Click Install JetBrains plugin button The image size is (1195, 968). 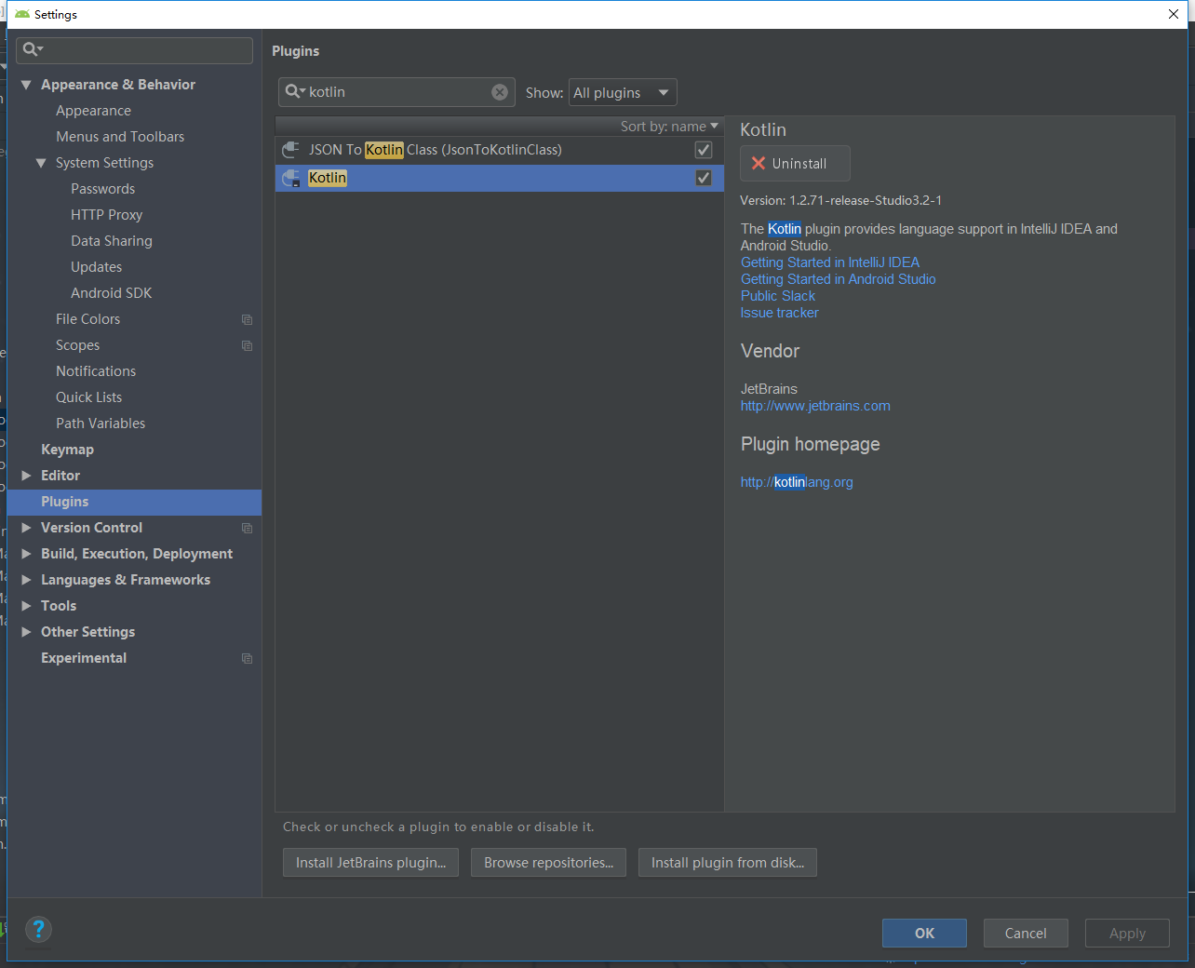[x=370, y=863]
